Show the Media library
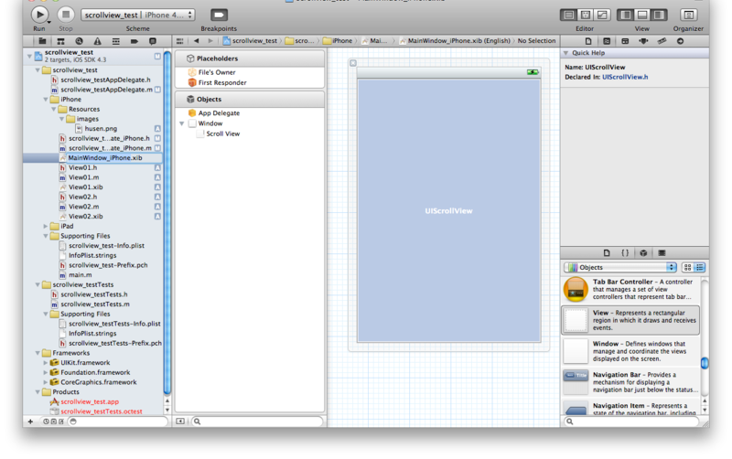Screen dimensions: 732x459 tap(662, 253)
